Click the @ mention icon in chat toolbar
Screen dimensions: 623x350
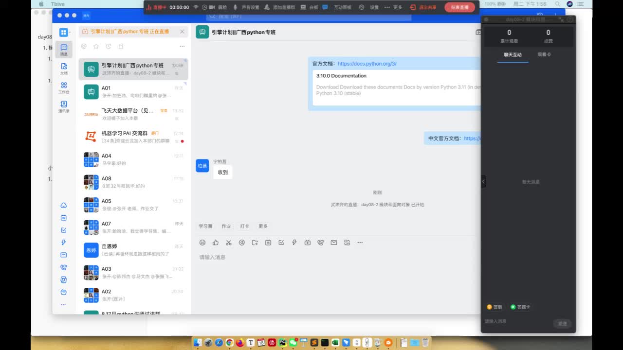tap(242, 243)
